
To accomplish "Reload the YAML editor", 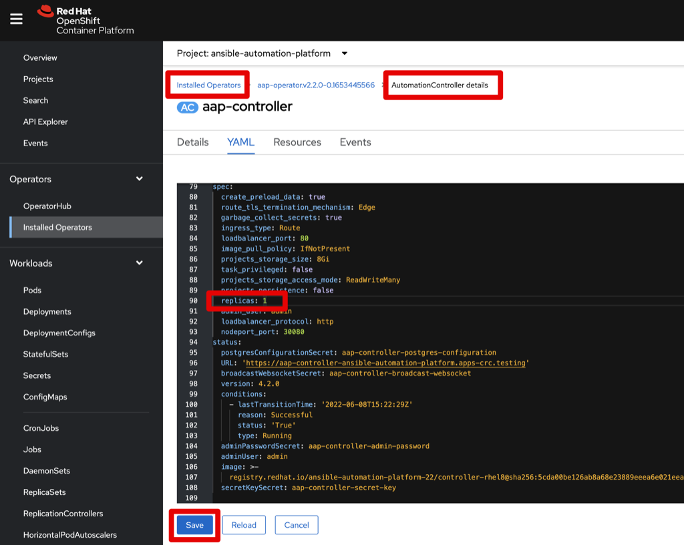I will (244, 525).
